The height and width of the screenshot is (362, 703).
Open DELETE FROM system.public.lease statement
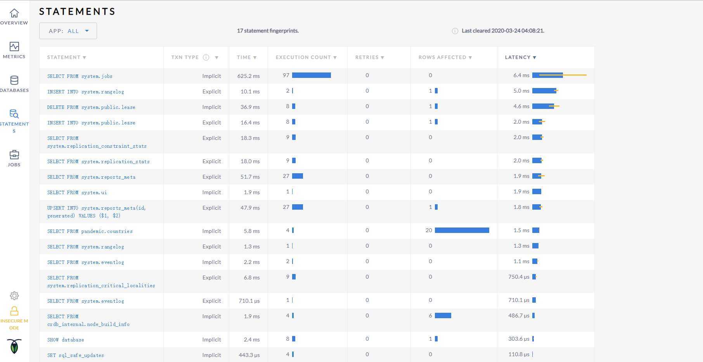pos(91,107)
